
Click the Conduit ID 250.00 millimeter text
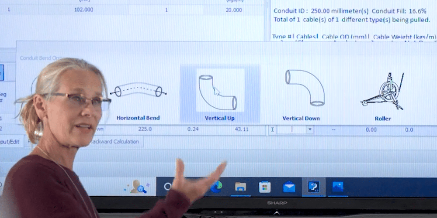pos(321,11)
